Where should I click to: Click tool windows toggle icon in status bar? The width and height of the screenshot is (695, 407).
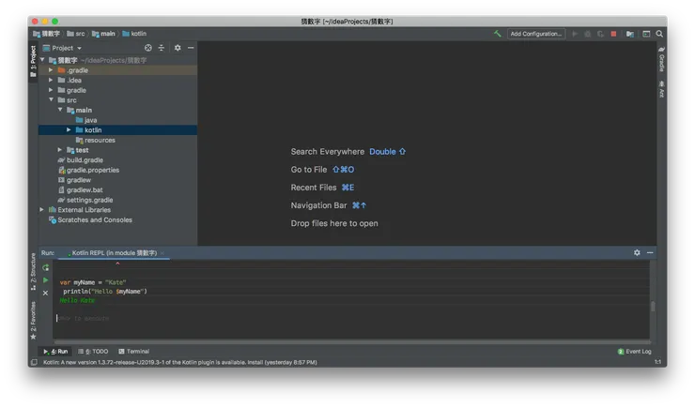point(34,362)
